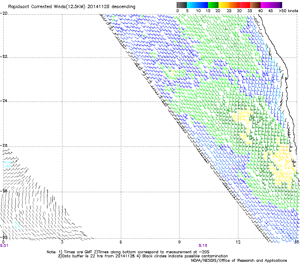Click the chart title 'Rapidscat Corrected Winds(12.5KM)'
300x263 pixels.
coord(47,7)
